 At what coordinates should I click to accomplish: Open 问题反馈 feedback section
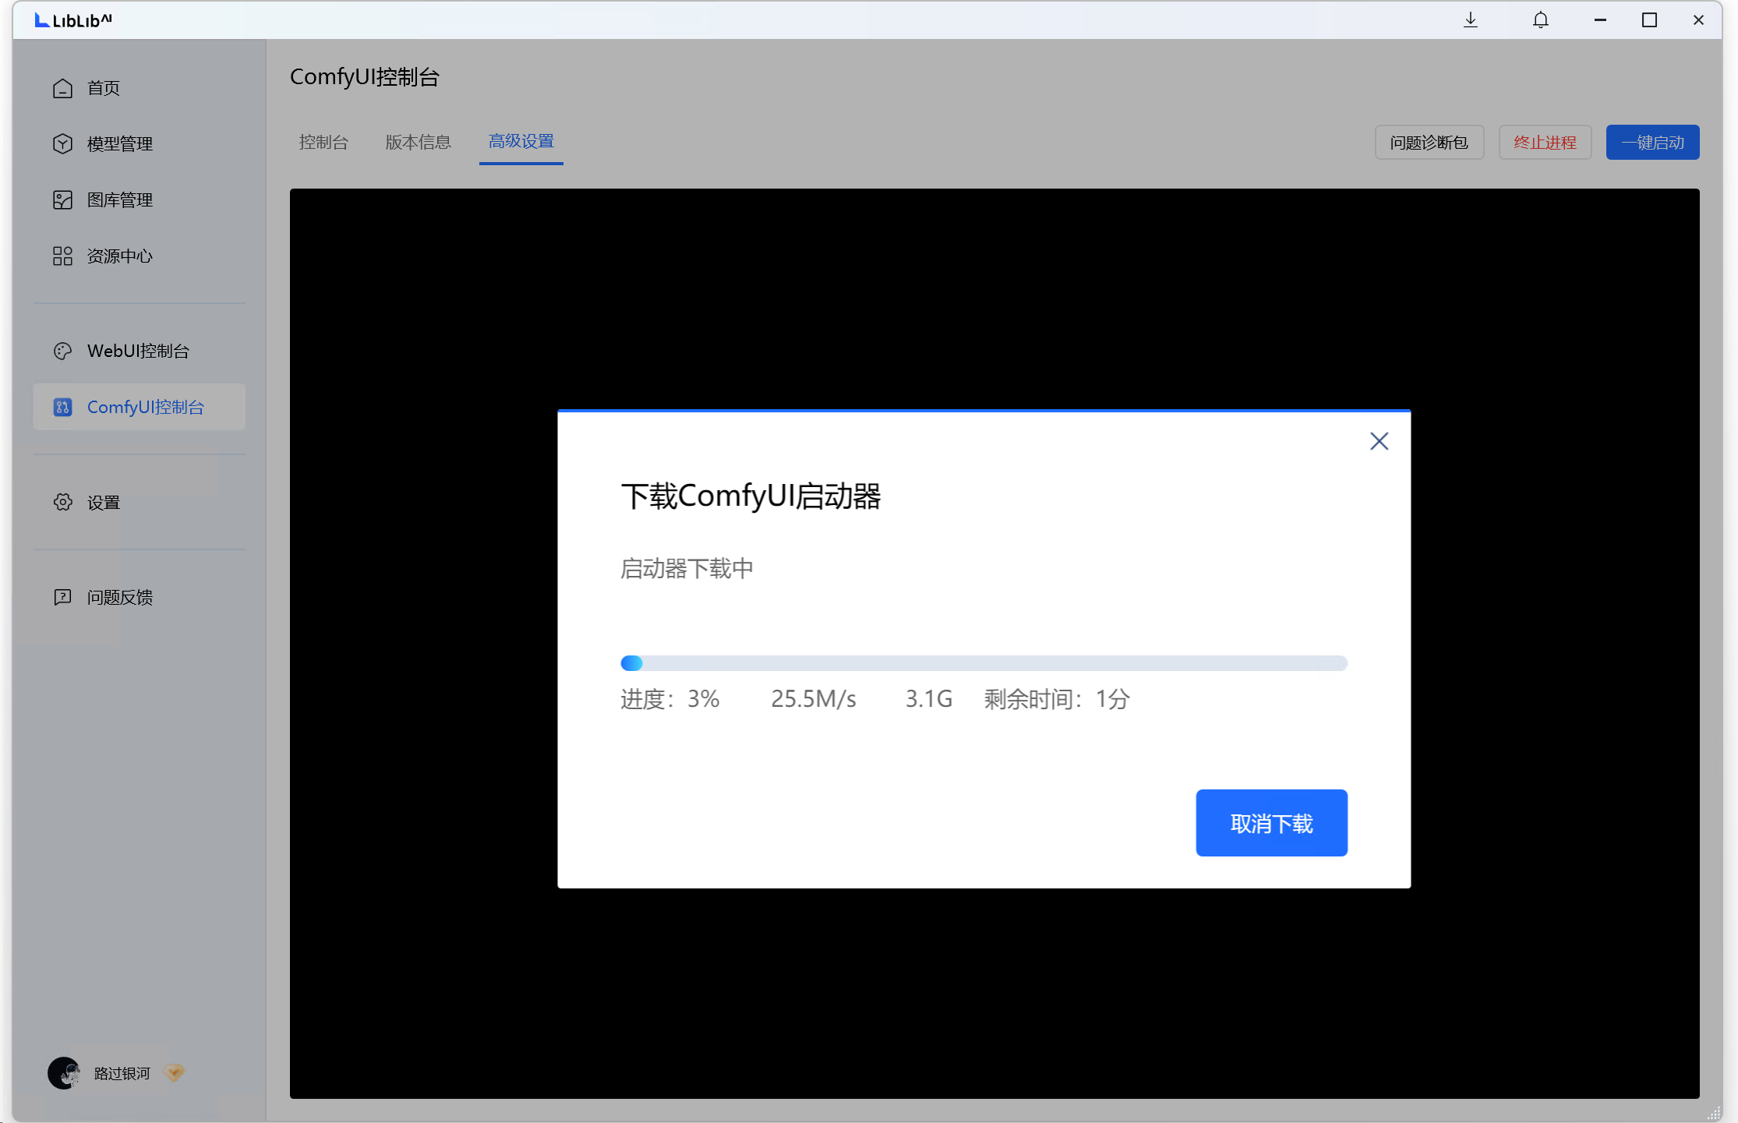(118, 596)
